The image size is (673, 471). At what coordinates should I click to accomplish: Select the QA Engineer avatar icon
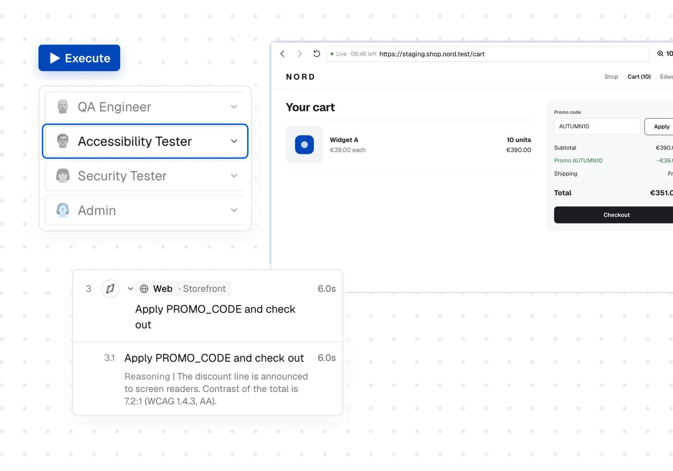point(63,107)
